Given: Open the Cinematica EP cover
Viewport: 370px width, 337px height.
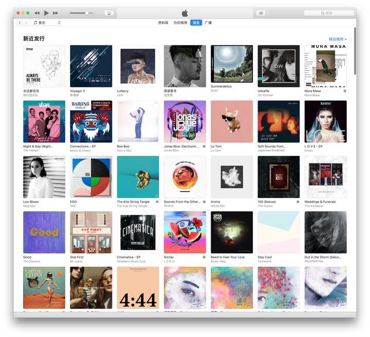Looking at the screenshot, I should click(138, 233).
